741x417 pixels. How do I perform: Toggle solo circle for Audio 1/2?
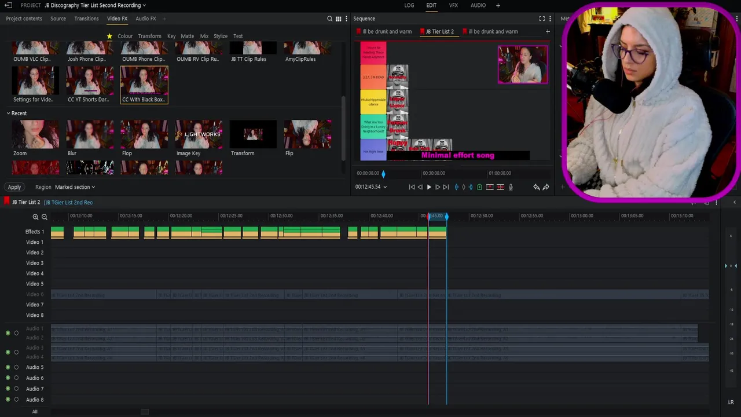pyautogui.click(x=16, y=333)
